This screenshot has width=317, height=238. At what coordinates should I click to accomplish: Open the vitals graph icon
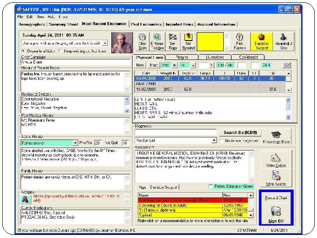pos(287,65)
